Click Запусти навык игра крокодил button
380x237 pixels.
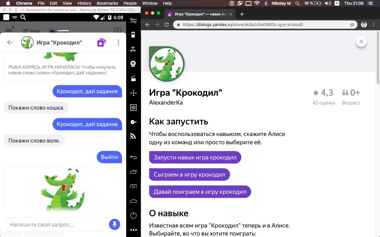[x=195, y=157]
